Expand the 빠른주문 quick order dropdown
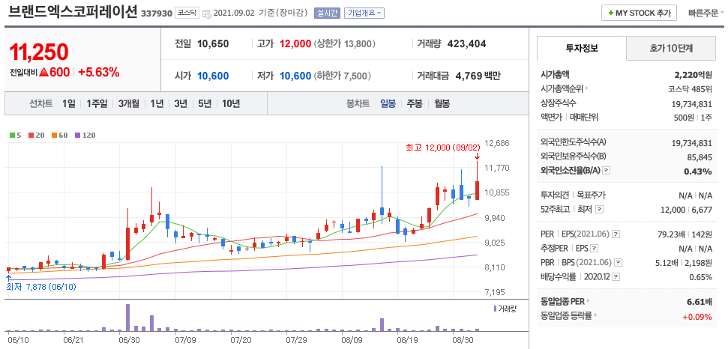Viewport: 728px width, 349px height. click(706, 13)
